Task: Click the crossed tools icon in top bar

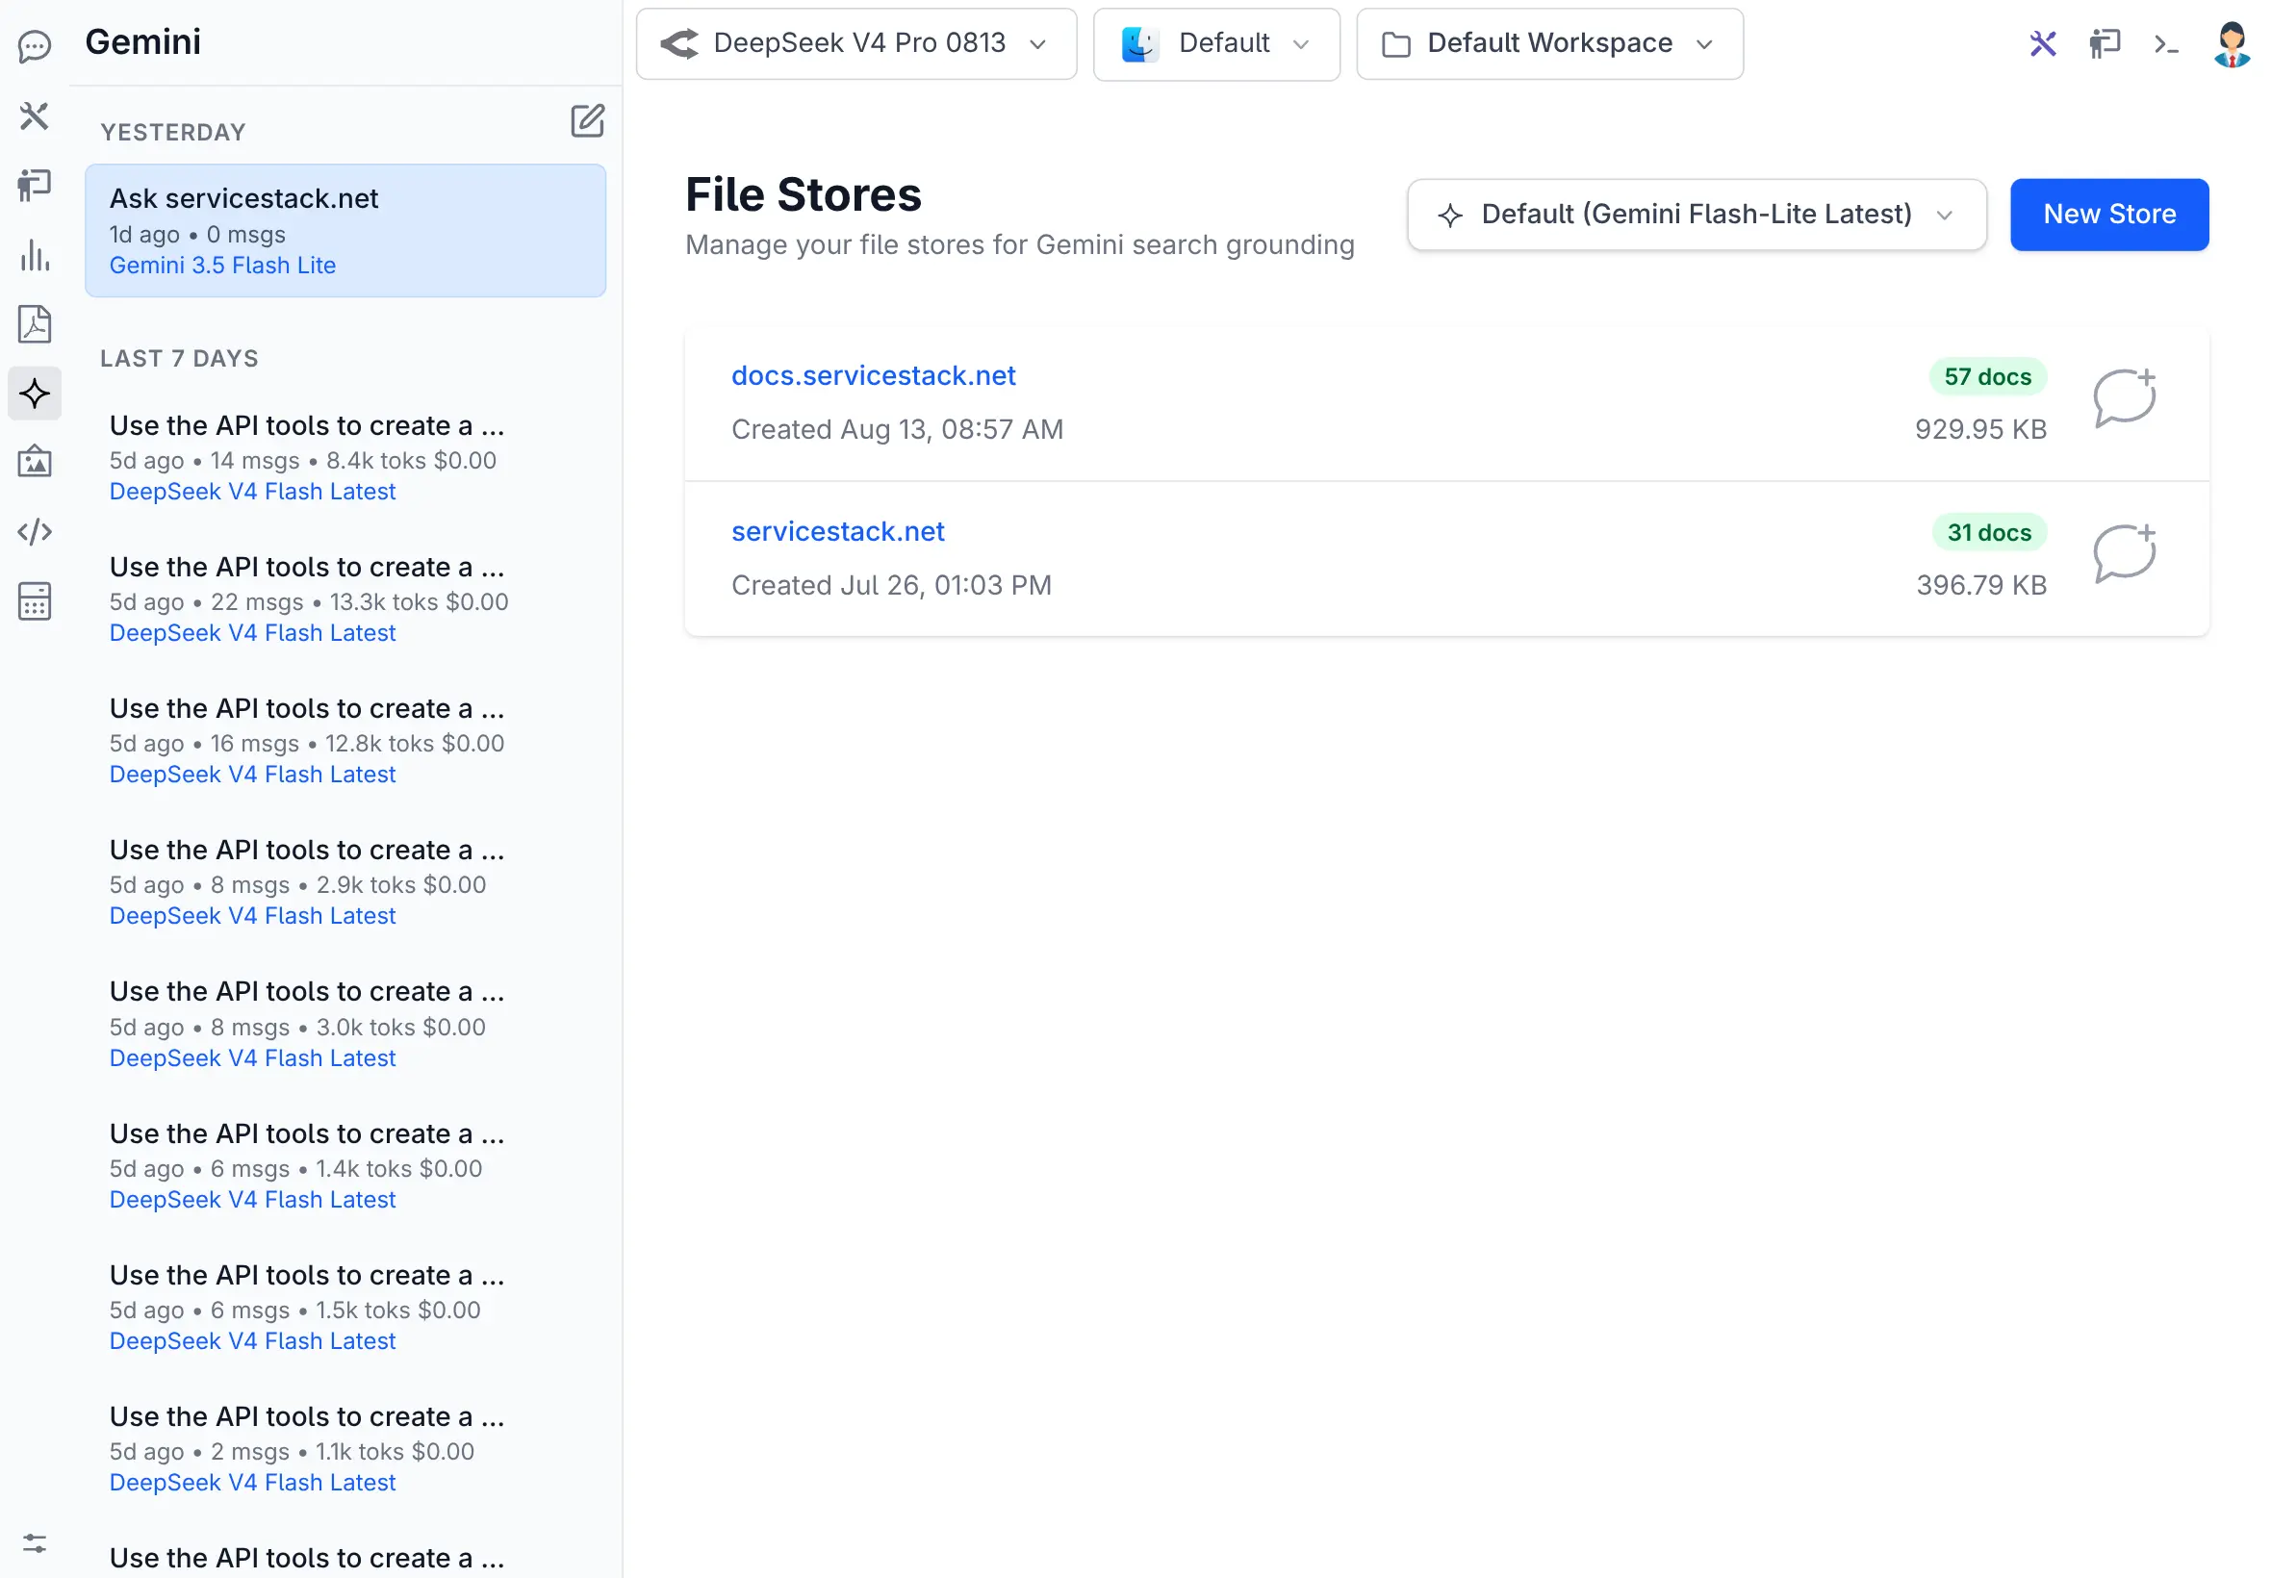Action: click(2043, 43)
